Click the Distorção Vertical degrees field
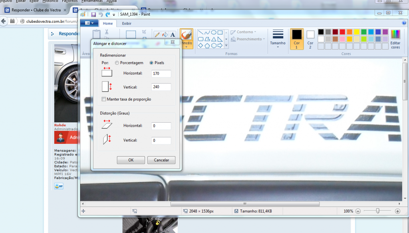The image size is (409, 233). [161, 141]
